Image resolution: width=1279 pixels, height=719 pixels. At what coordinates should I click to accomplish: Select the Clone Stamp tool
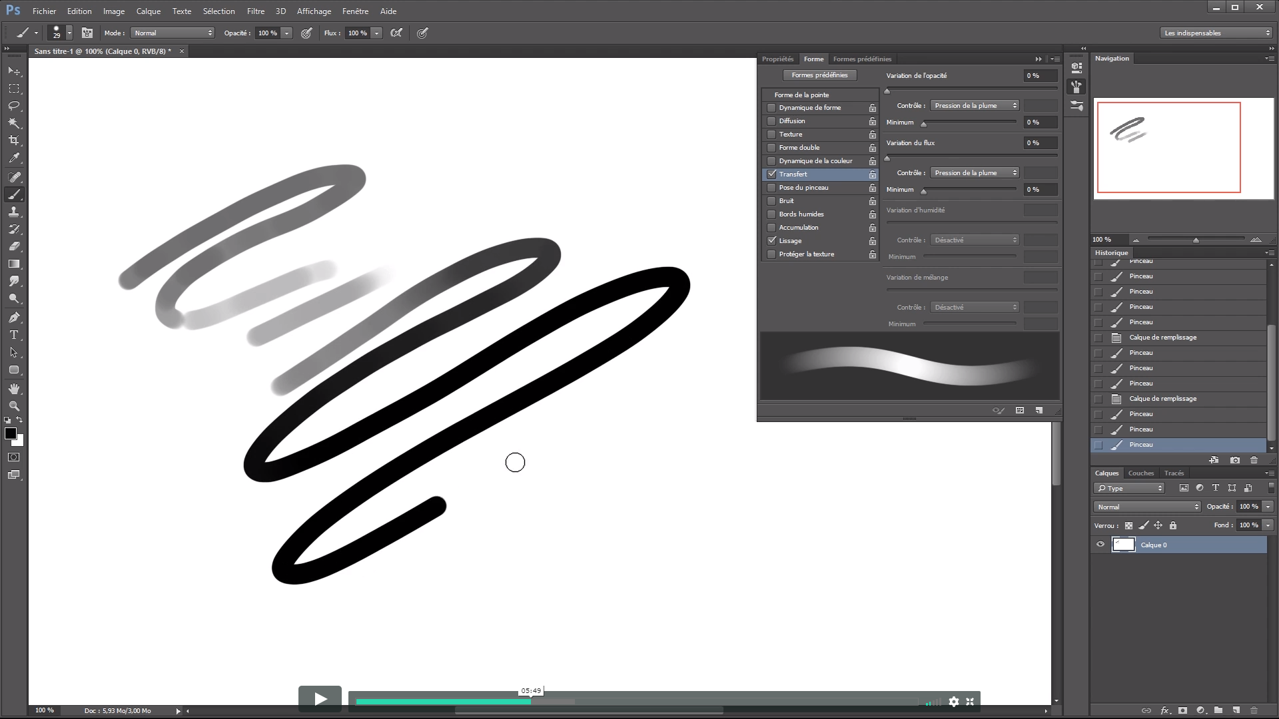point(14,212)
